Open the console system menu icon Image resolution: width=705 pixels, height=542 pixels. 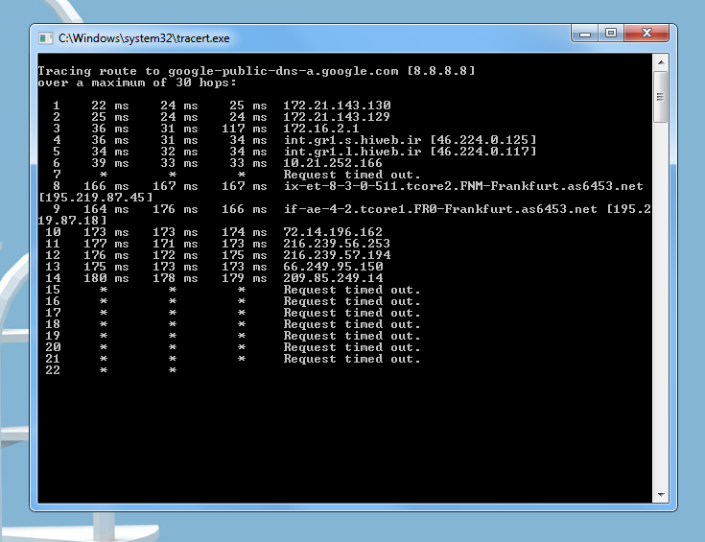point(45,39)
